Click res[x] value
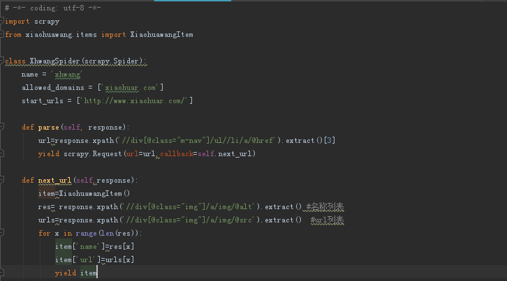 [x=122, y=246]
